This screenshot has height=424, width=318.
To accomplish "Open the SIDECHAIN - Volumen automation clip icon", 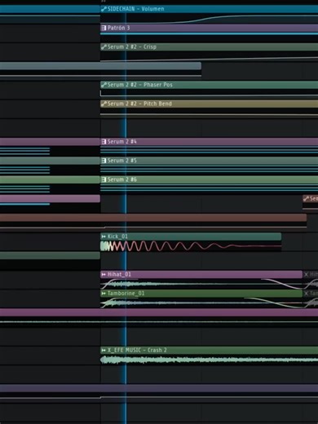I will pyautogui.click(x=104, y=9).
